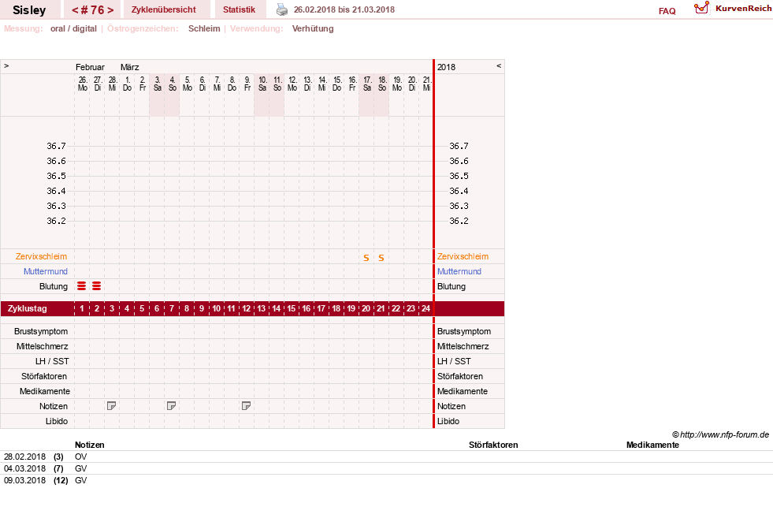
Task: Click the printer icon next to the date range
Action: [x=282, y=9]
